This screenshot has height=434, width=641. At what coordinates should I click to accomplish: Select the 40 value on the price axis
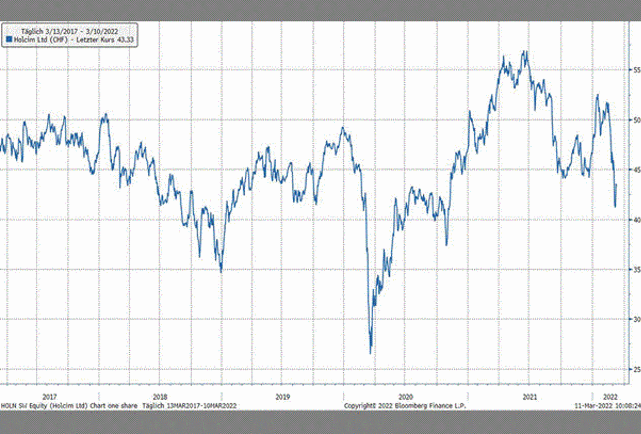click(636, 220)
